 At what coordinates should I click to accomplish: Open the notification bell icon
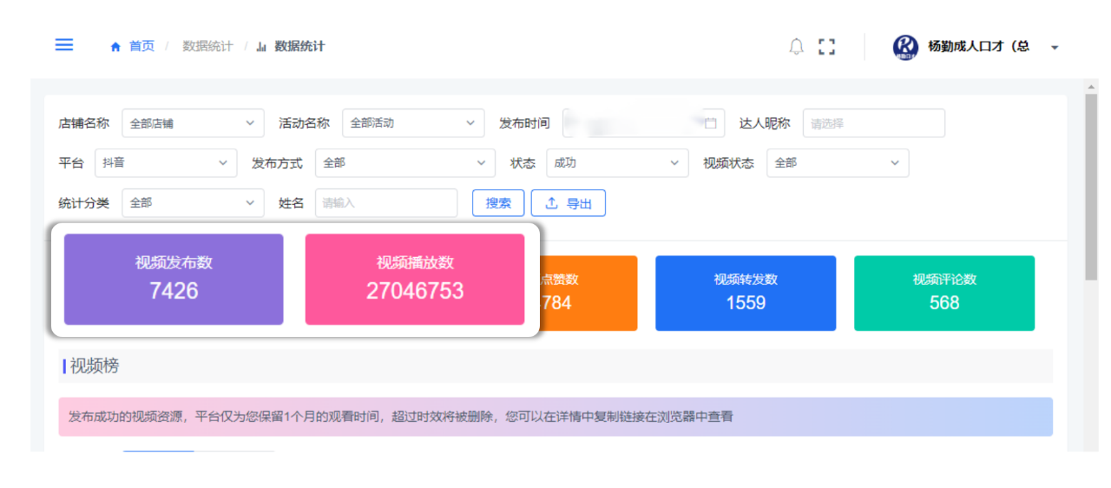(796, 47)
